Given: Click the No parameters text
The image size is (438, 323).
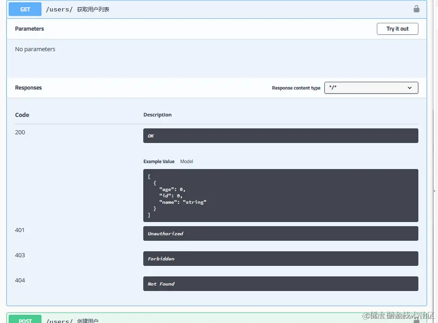Looking at the screenshot, I should (x=35, y=49).
